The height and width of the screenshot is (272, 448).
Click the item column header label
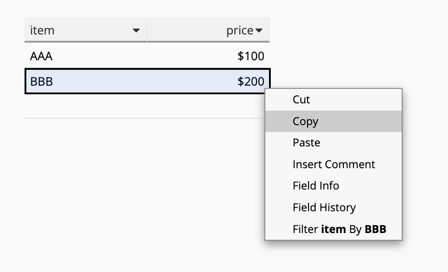click(x=42, y=30)
